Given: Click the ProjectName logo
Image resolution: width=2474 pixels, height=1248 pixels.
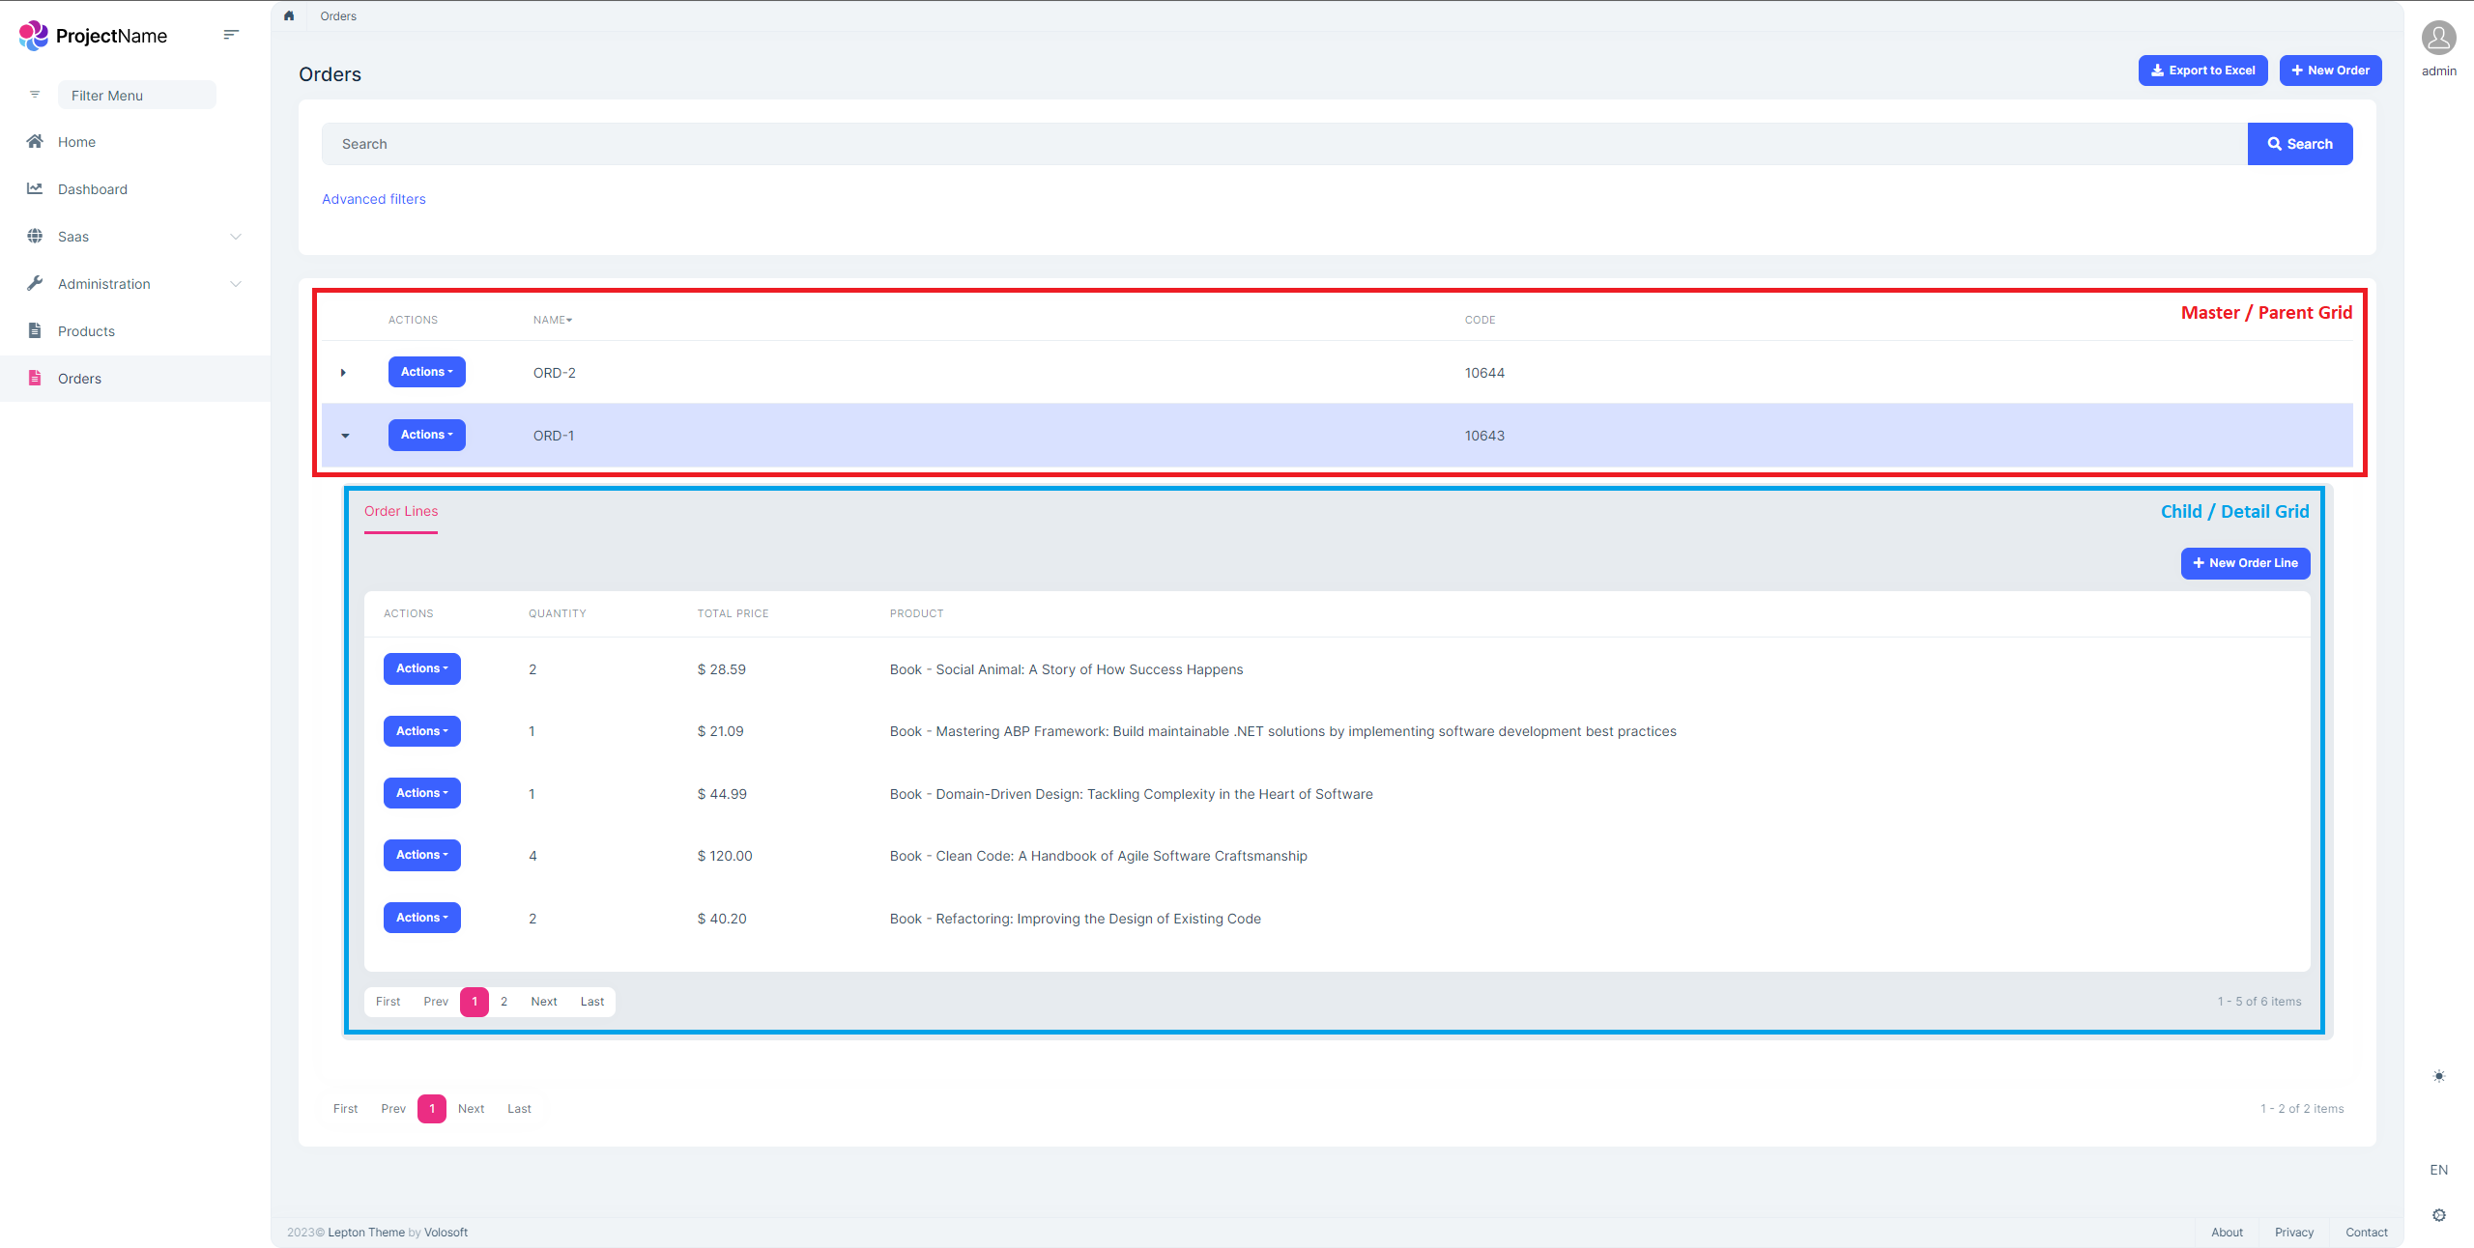Looking at the screenshot, I should point(93,36).
